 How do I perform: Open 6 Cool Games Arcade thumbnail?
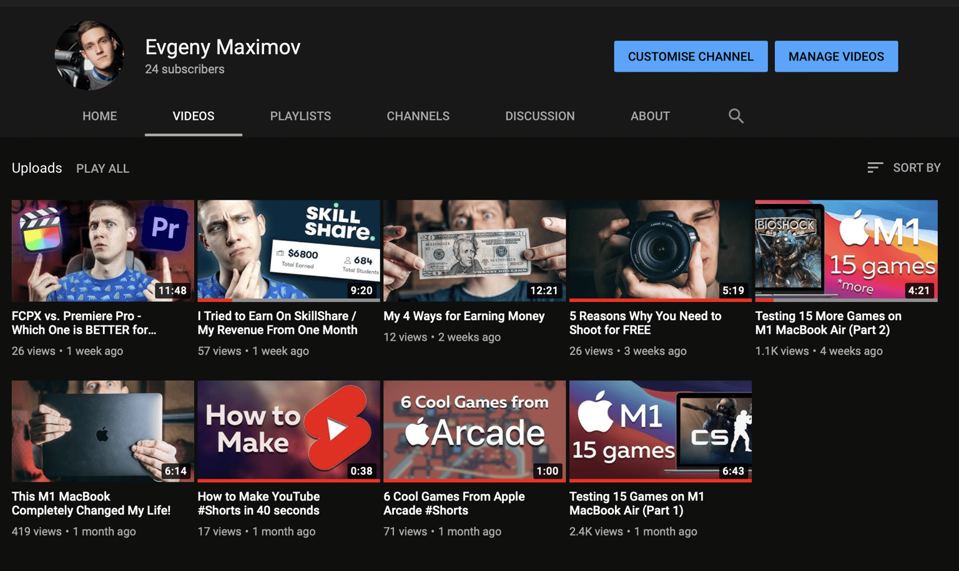point(475,431)
